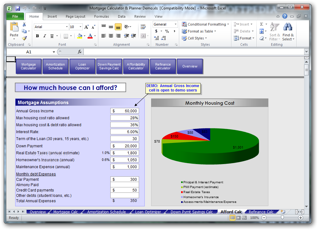Open Excel Help question mark

coord(285,16)
